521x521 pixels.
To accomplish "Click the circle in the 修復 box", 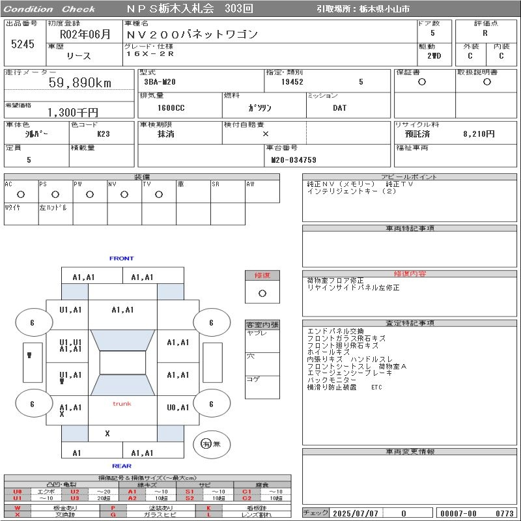I will [x=262, y=294].
